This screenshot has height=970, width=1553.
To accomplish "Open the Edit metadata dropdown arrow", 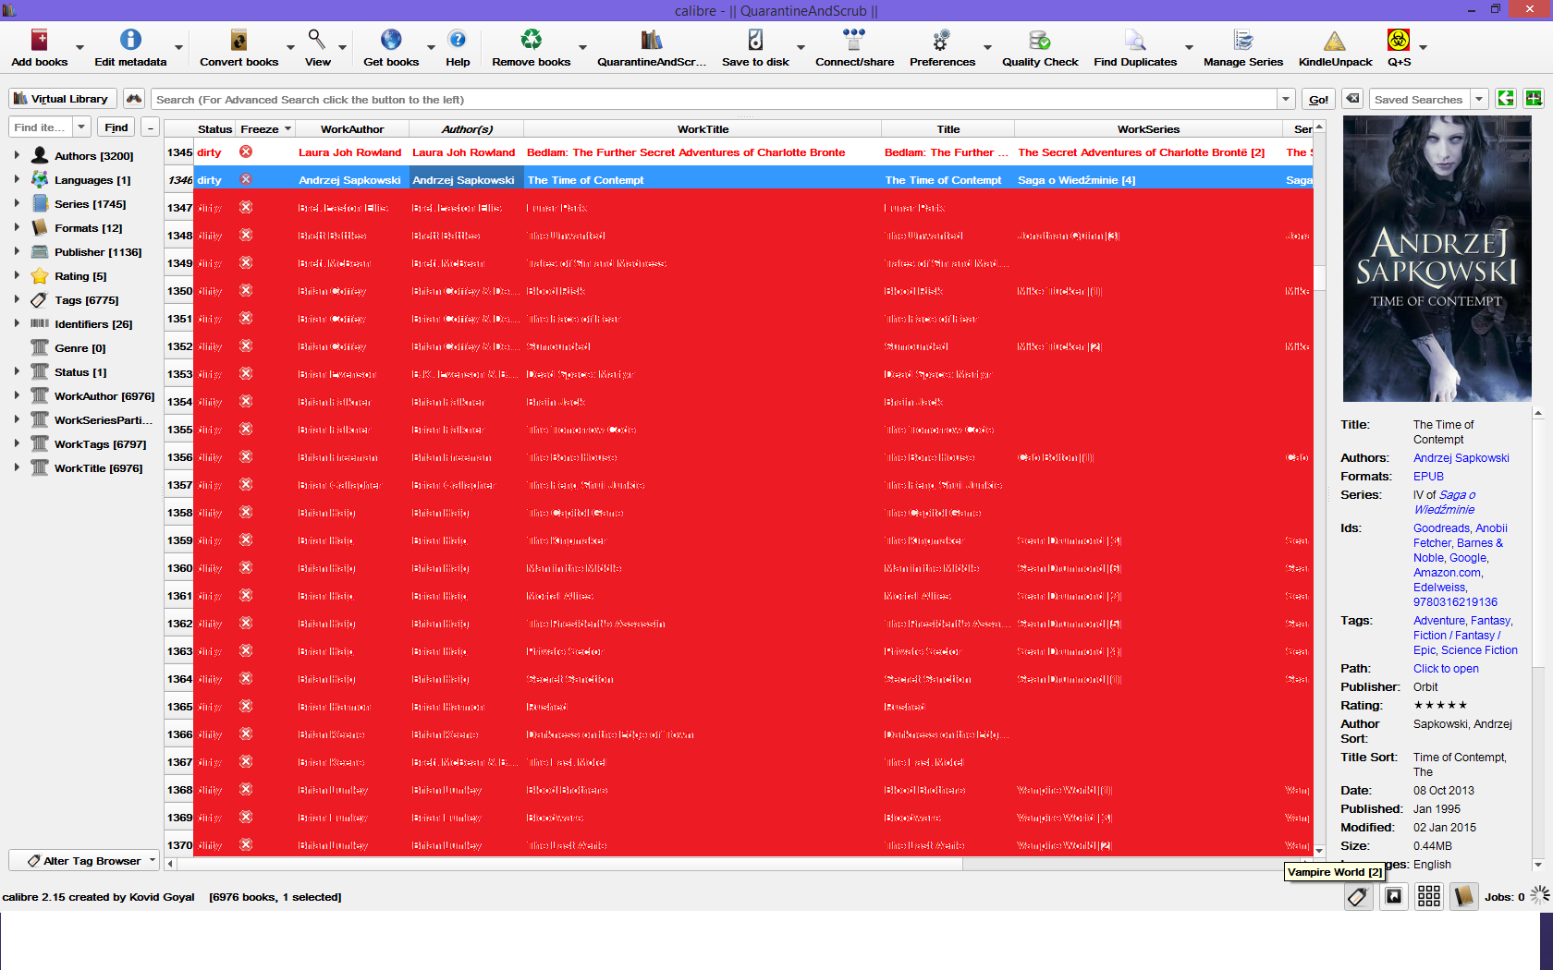I will tap(178, 47).
